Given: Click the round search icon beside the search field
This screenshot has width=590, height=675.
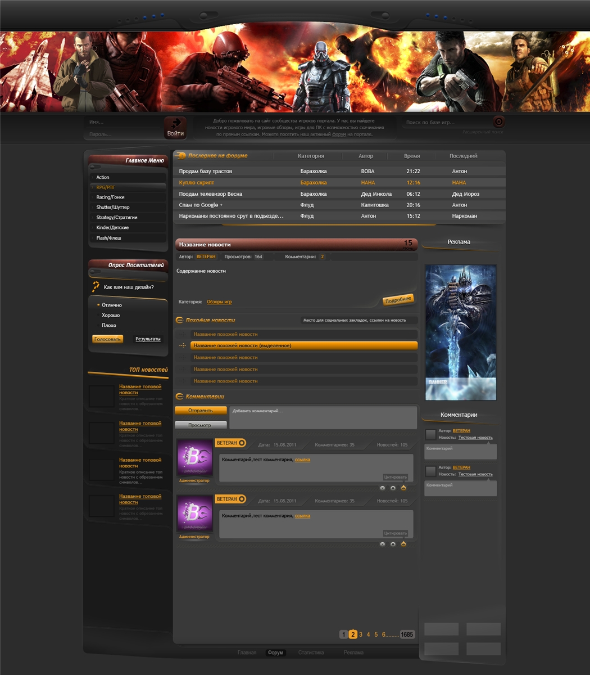Looking at the screenshot, I should 498,121.
